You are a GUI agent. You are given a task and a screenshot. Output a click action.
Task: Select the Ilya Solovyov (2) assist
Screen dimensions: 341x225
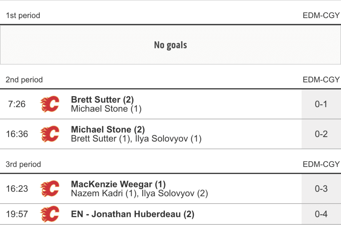[x=175, y=193]
